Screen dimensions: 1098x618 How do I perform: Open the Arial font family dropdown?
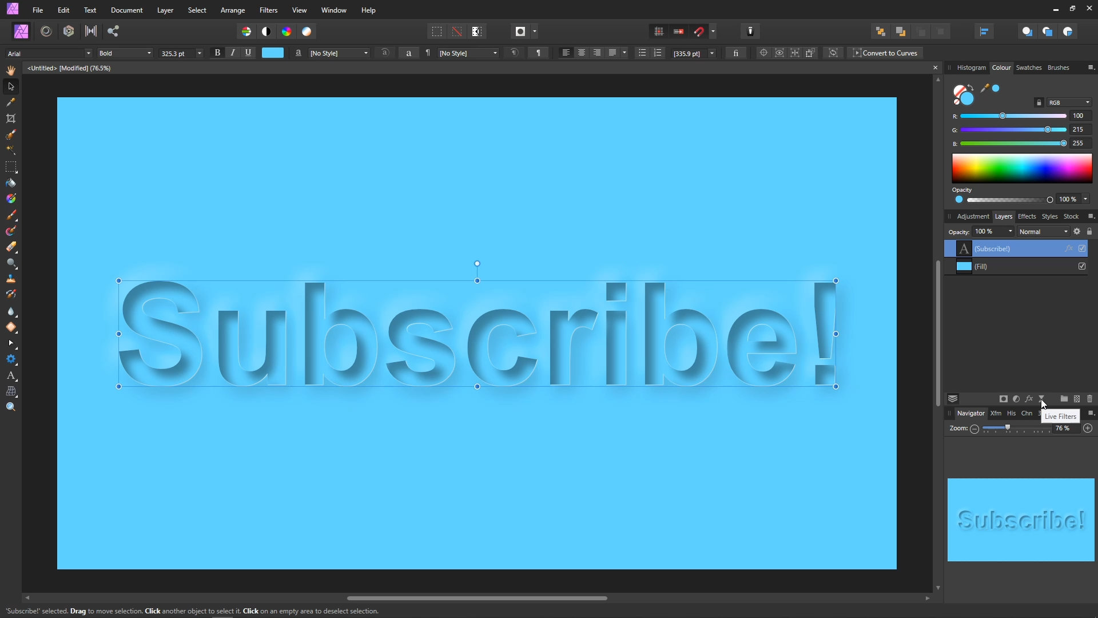tap(88, 53)
